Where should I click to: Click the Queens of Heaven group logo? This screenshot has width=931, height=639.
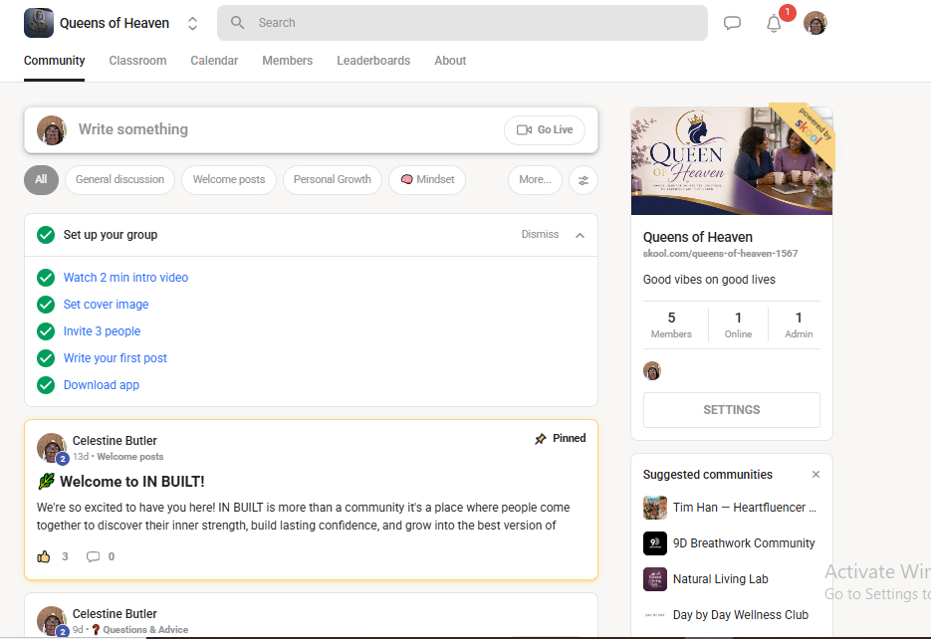tap(39, 23)
